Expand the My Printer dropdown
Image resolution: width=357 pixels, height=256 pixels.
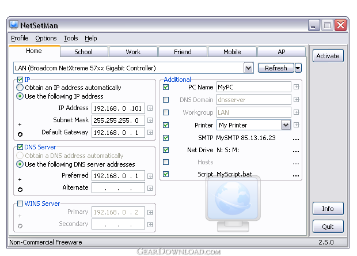point(286,125)
